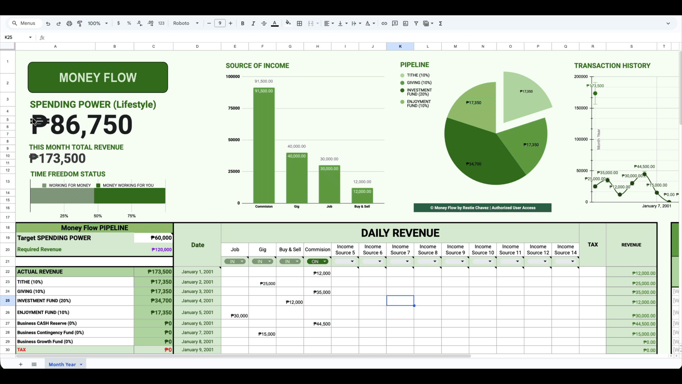Click the Name box showing K25
The height and width of the screenshot is (384, 682).
click(18, 37)
